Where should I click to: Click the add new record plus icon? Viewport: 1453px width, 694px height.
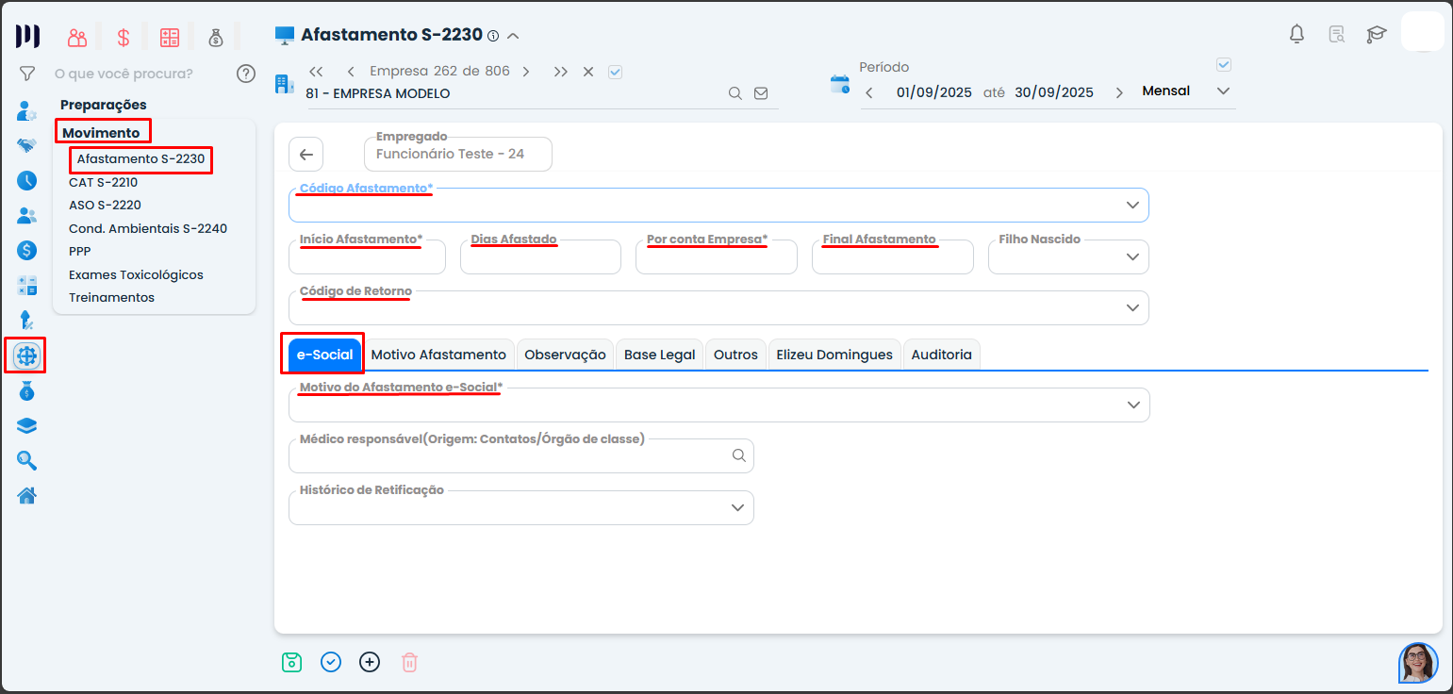click(x=370, y=662)
